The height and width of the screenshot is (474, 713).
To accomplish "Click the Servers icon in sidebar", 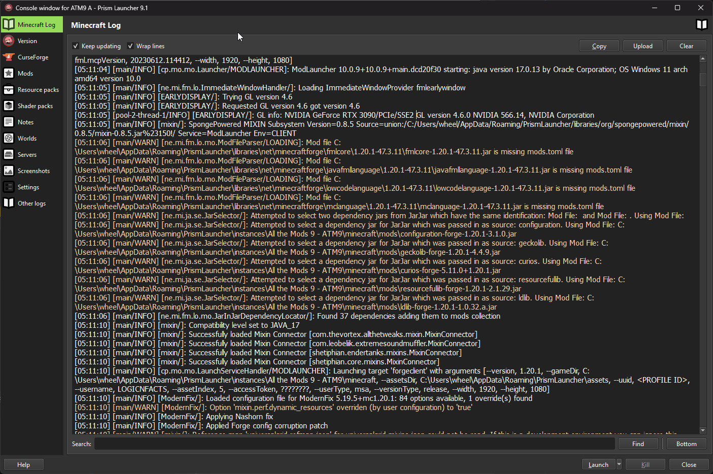I will 9,154.
